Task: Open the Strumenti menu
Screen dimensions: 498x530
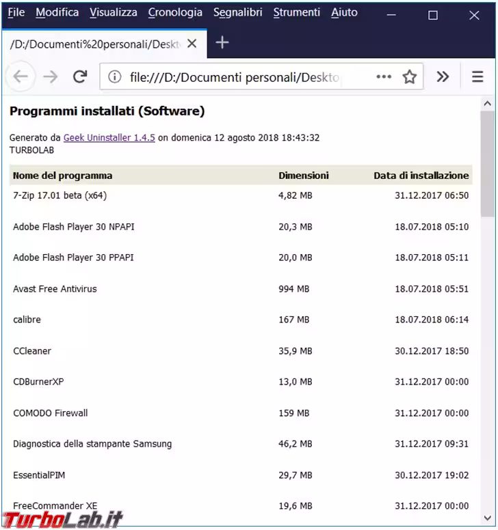Action: point(296,12)
